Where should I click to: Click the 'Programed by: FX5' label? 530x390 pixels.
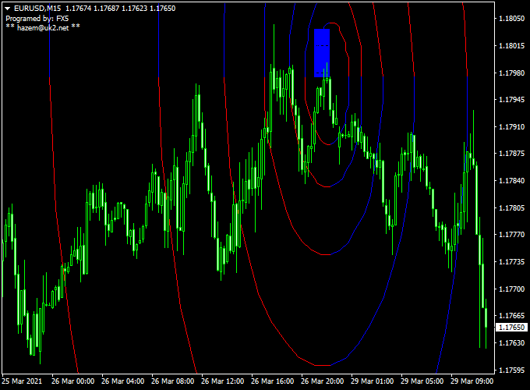(x=37, y=18)
